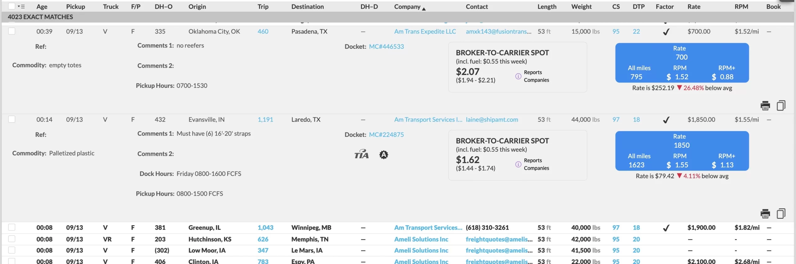Click 4.11% below avg text

tap(706, 176)
